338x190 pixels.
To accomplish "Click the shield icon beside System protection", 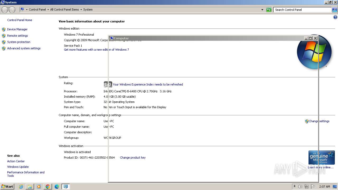I will coord(4,42).
